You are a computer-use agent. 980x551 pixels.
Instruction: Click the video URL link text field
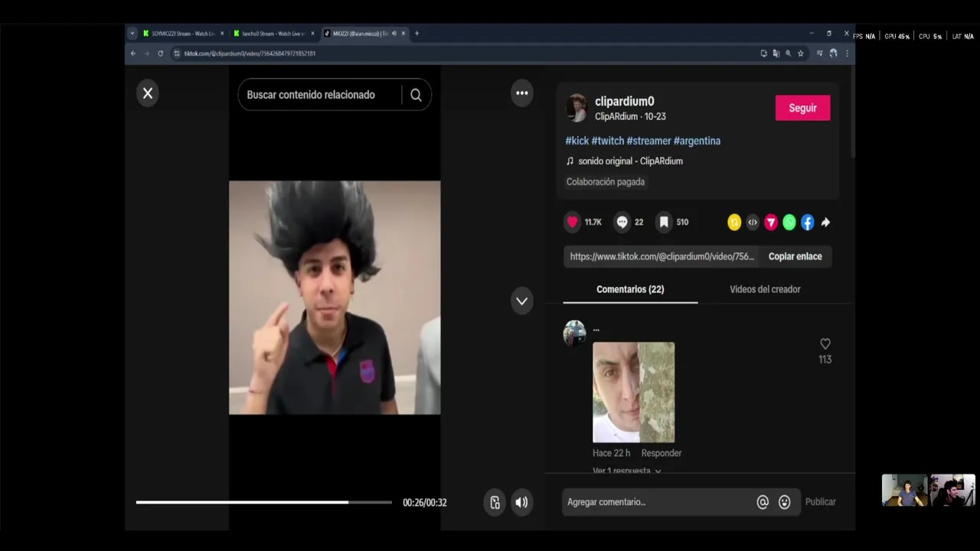662,256
